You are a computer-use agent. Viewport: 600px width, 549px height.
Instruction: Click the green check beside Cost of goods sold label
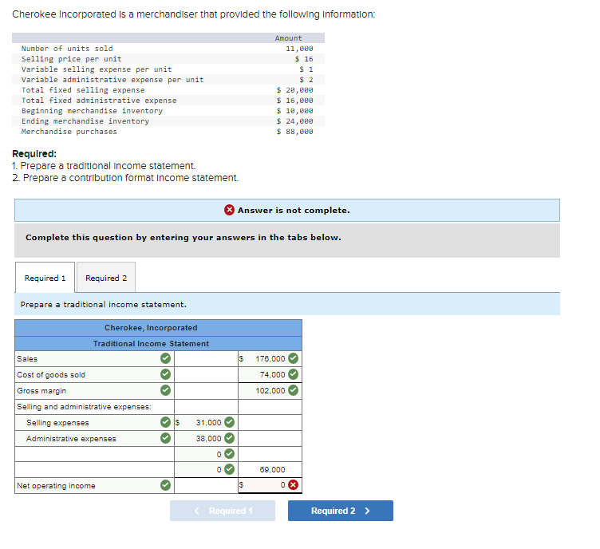(165, 374)
